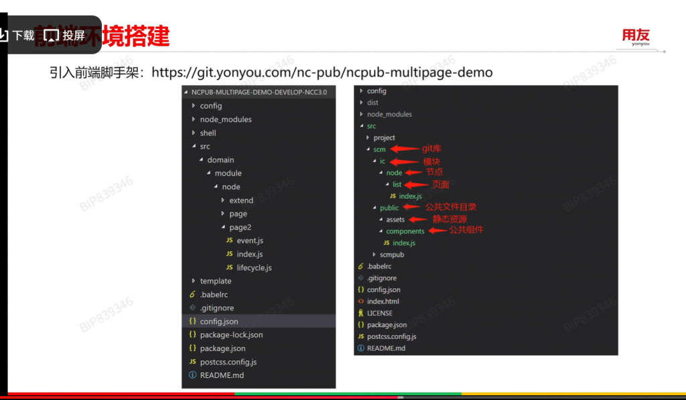Click the braces icon beside package-lock.json
This screenshot has width=686, height=400.
[193, 334]
